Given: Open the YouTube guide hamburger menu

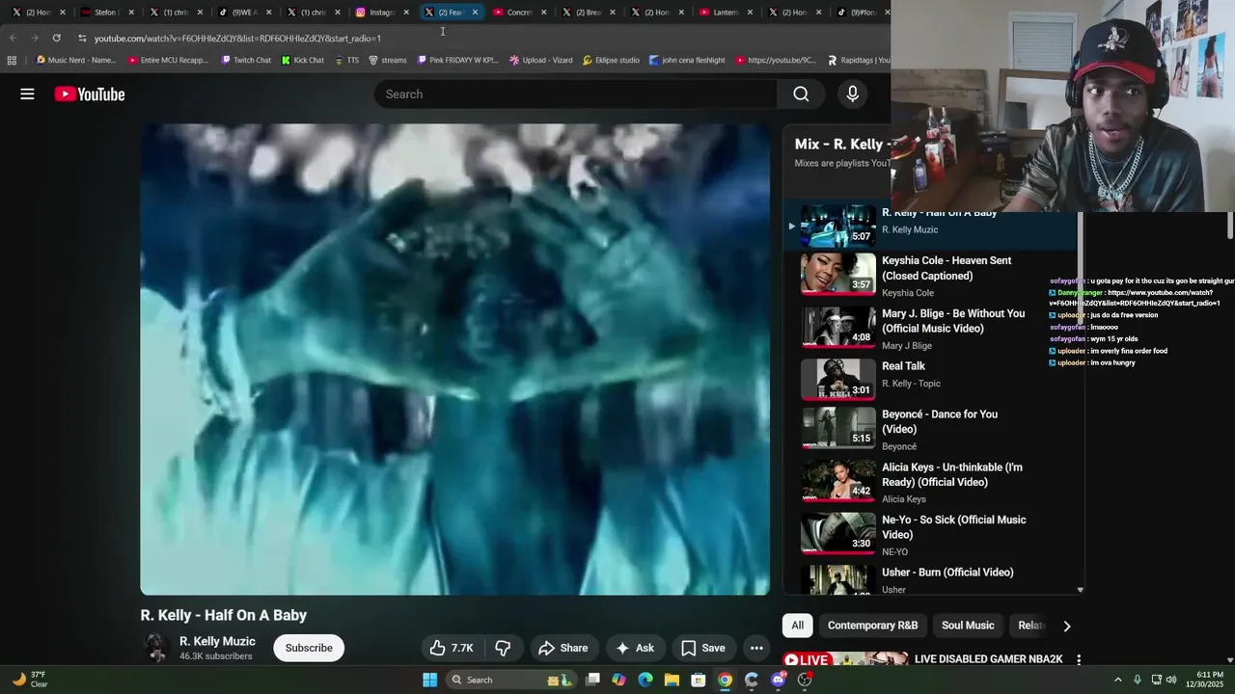Looking at the screenshot, I should [x=27, y=93].
